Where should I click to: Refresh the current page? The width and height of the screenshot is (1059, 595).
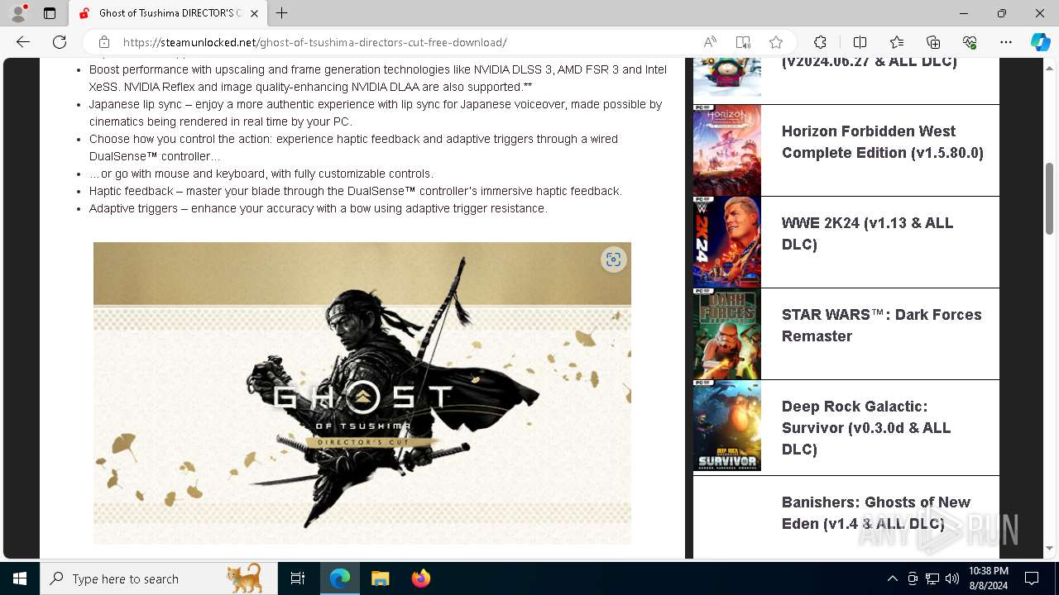(x=60, y=42)
